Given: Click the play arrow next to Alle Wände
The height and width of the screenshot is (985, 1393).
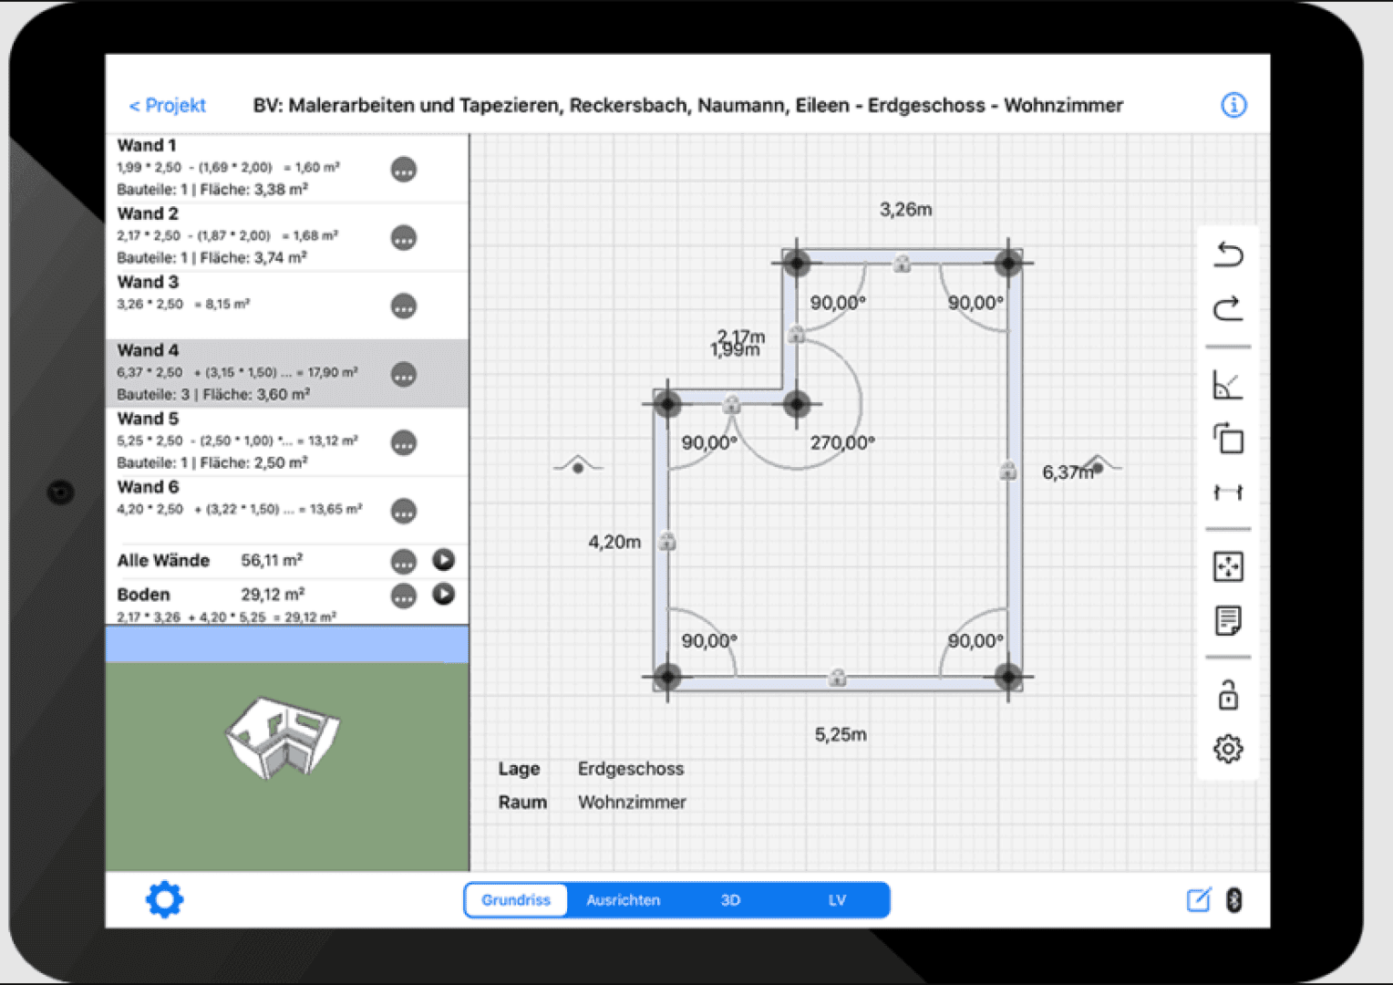Looking at the screenshot, I should click(x=444, y=560).
